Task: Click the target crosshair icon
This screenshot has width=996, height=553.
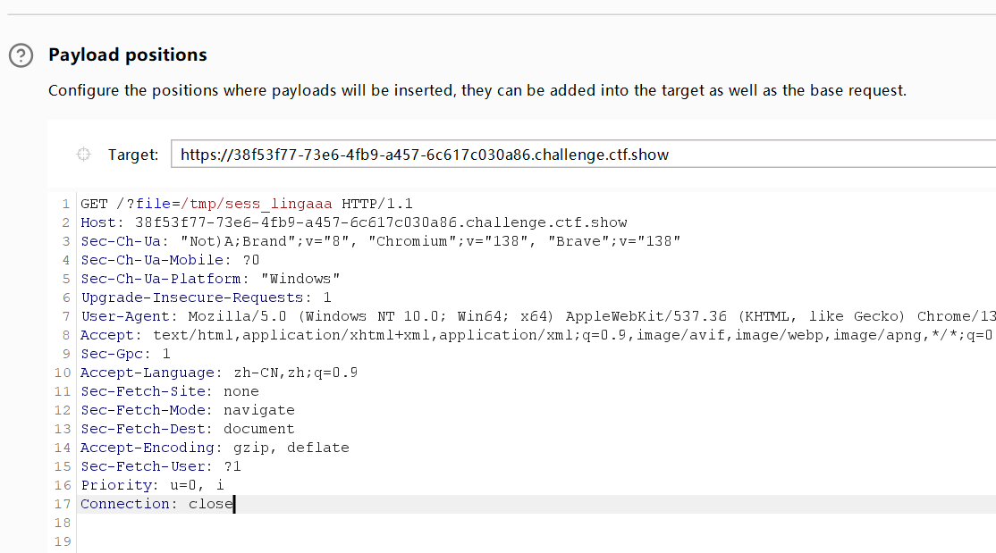Action: 83,155
